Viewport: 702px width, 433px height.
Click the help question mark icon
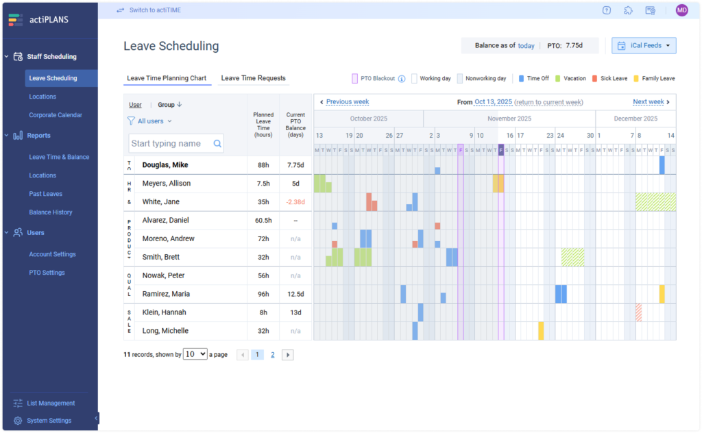point(606,10)
